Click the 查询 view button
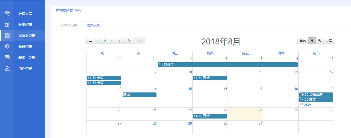 (x=303, y=40)
